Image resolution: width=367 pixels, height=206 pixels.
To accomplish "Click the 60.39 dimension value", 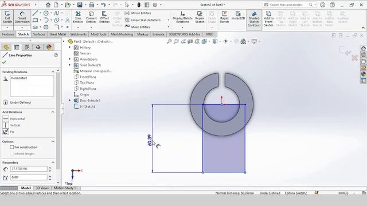I will tap(150, 140).
